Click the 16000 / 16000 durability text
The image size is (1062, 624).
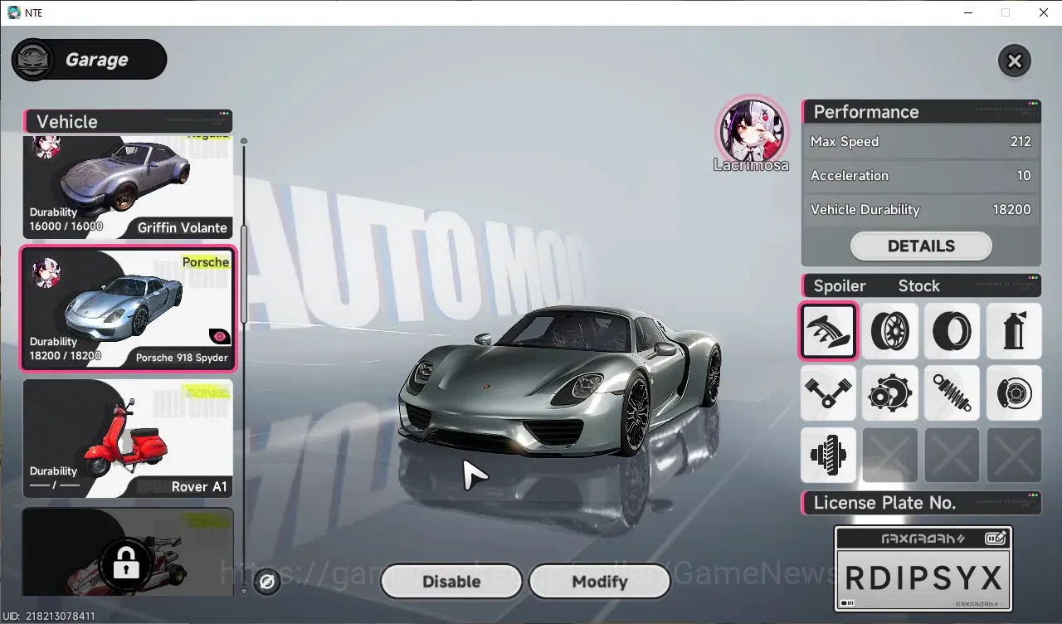click(66, 226)
